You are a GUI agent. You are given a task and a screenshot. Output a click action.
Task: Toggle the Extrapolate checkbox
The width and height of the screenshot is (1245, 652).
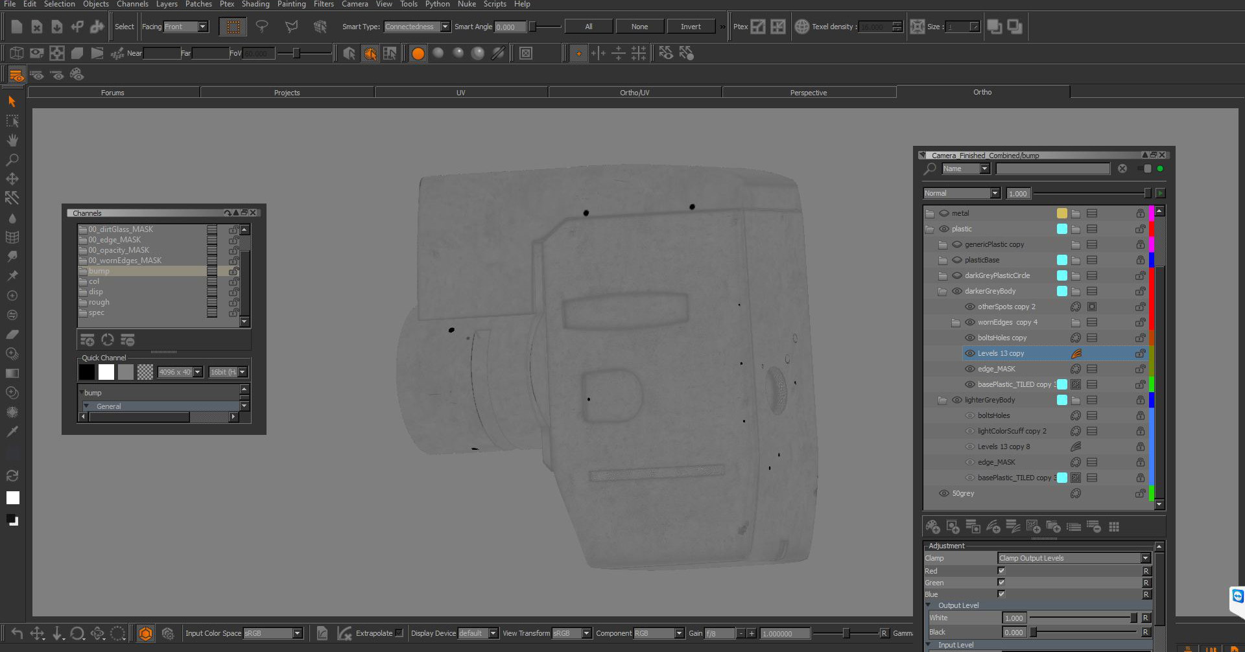pyautogui.click(x=399, y=633)
